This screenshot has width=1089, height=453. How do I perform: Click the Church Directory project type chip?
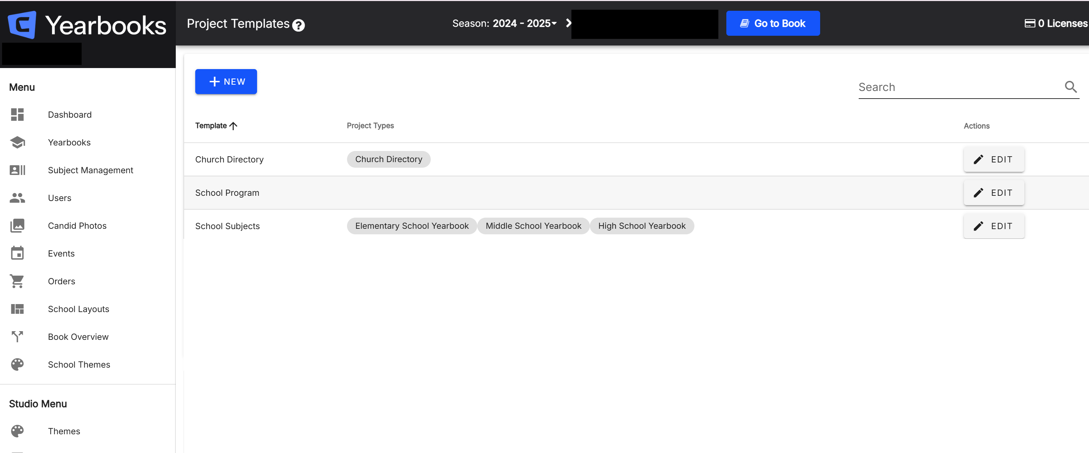tap(388, 159)
